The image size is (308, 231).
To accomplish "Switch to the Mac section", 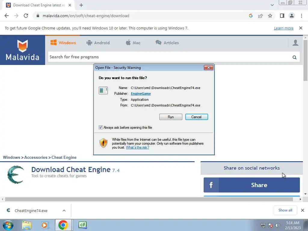I will click(x=133, y=43).
